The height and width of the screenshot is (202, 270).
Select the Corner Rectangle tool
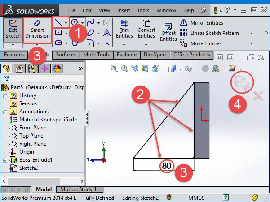pyautogui.click(x=58, y=33)
